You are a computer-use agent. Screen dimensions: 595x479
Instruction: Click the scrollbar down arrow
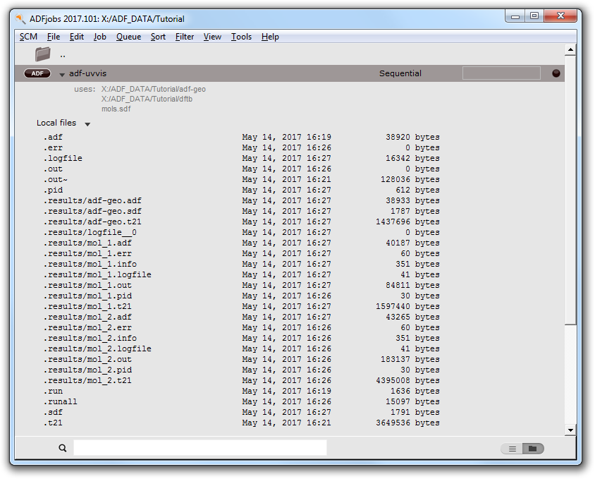click(x=570, y=430)
